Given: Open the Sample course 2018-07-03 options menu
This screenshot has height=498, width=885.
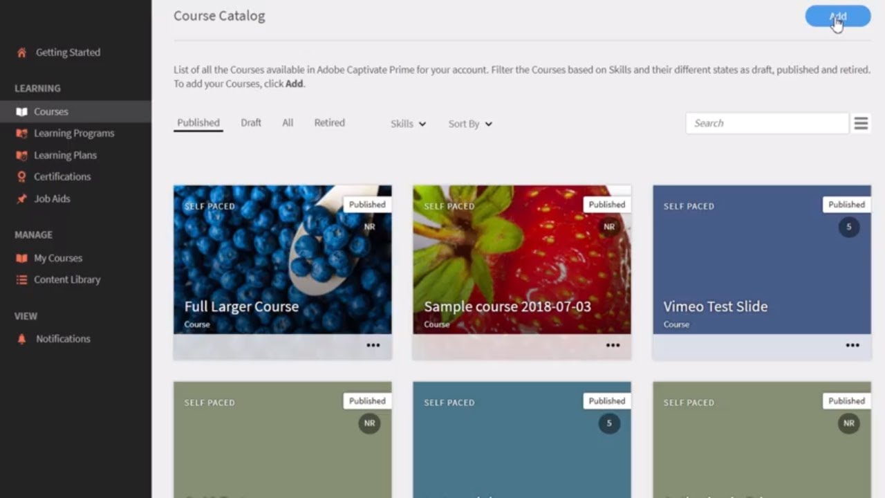Looking at the screenshot, I should point(613,346).
